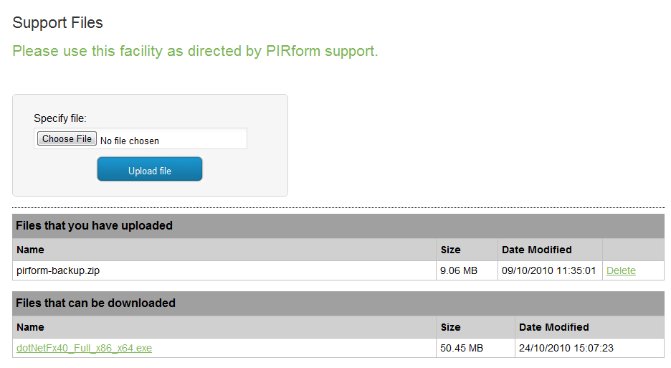Screen dimensions: 671x368
Task: Click the 9.06 MB size cell
Action: [x=459, y=270]
